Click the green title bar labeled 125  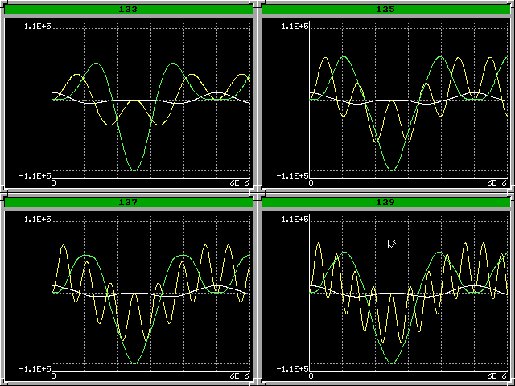[385, 9]
